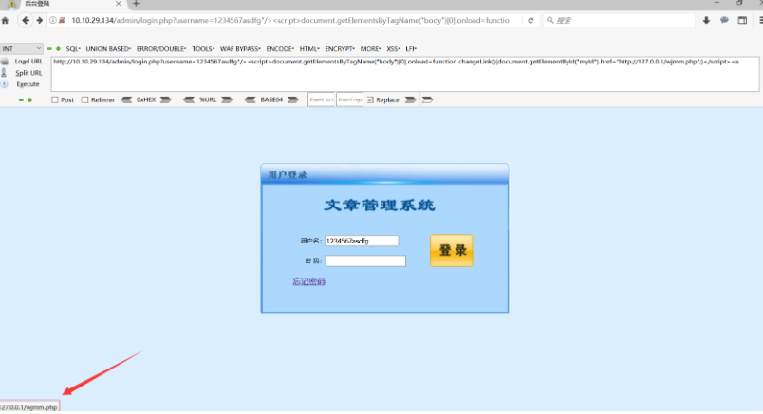
Task: Navigate forward in browser history
Action: point(40,21)
